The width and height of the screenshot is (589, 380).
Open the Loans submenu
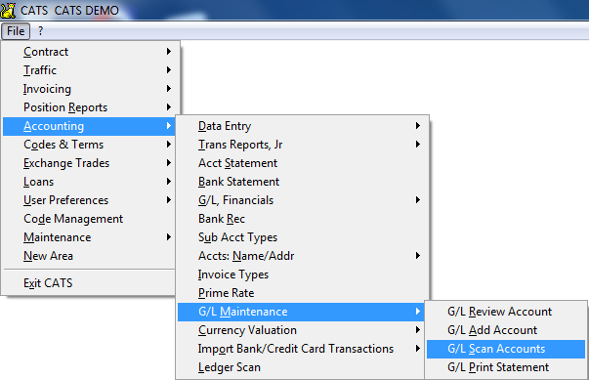coord(89,182)
